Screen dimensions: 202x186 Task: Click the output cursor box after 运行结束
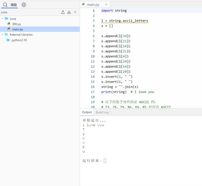105,161
